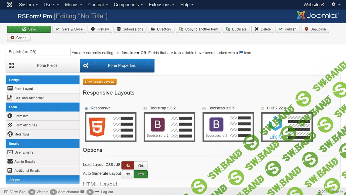Click Show Legacy Layouts
The width and height of the screenshot is (346, 195).
(99, 82)
